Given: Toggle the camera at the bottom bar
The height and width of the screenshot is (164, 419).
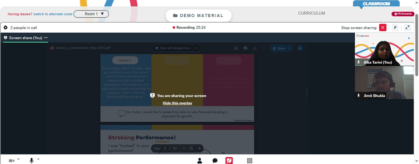Looking at the screenshot, I should (12, 161).
